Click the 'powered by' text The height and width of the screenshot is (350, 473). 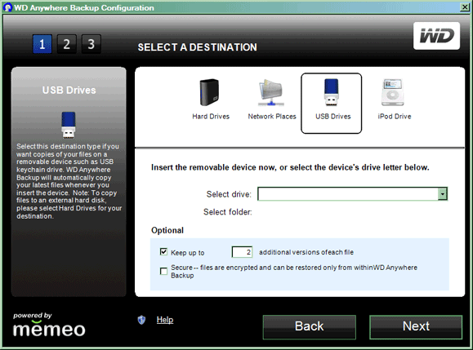pos(33,316)
